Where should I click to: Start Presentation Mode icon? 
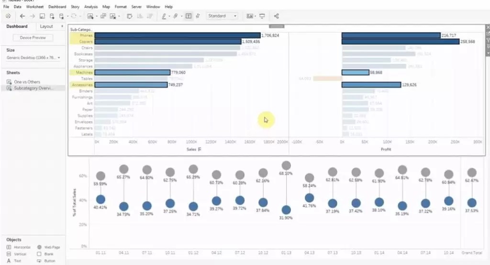(262, 16)
